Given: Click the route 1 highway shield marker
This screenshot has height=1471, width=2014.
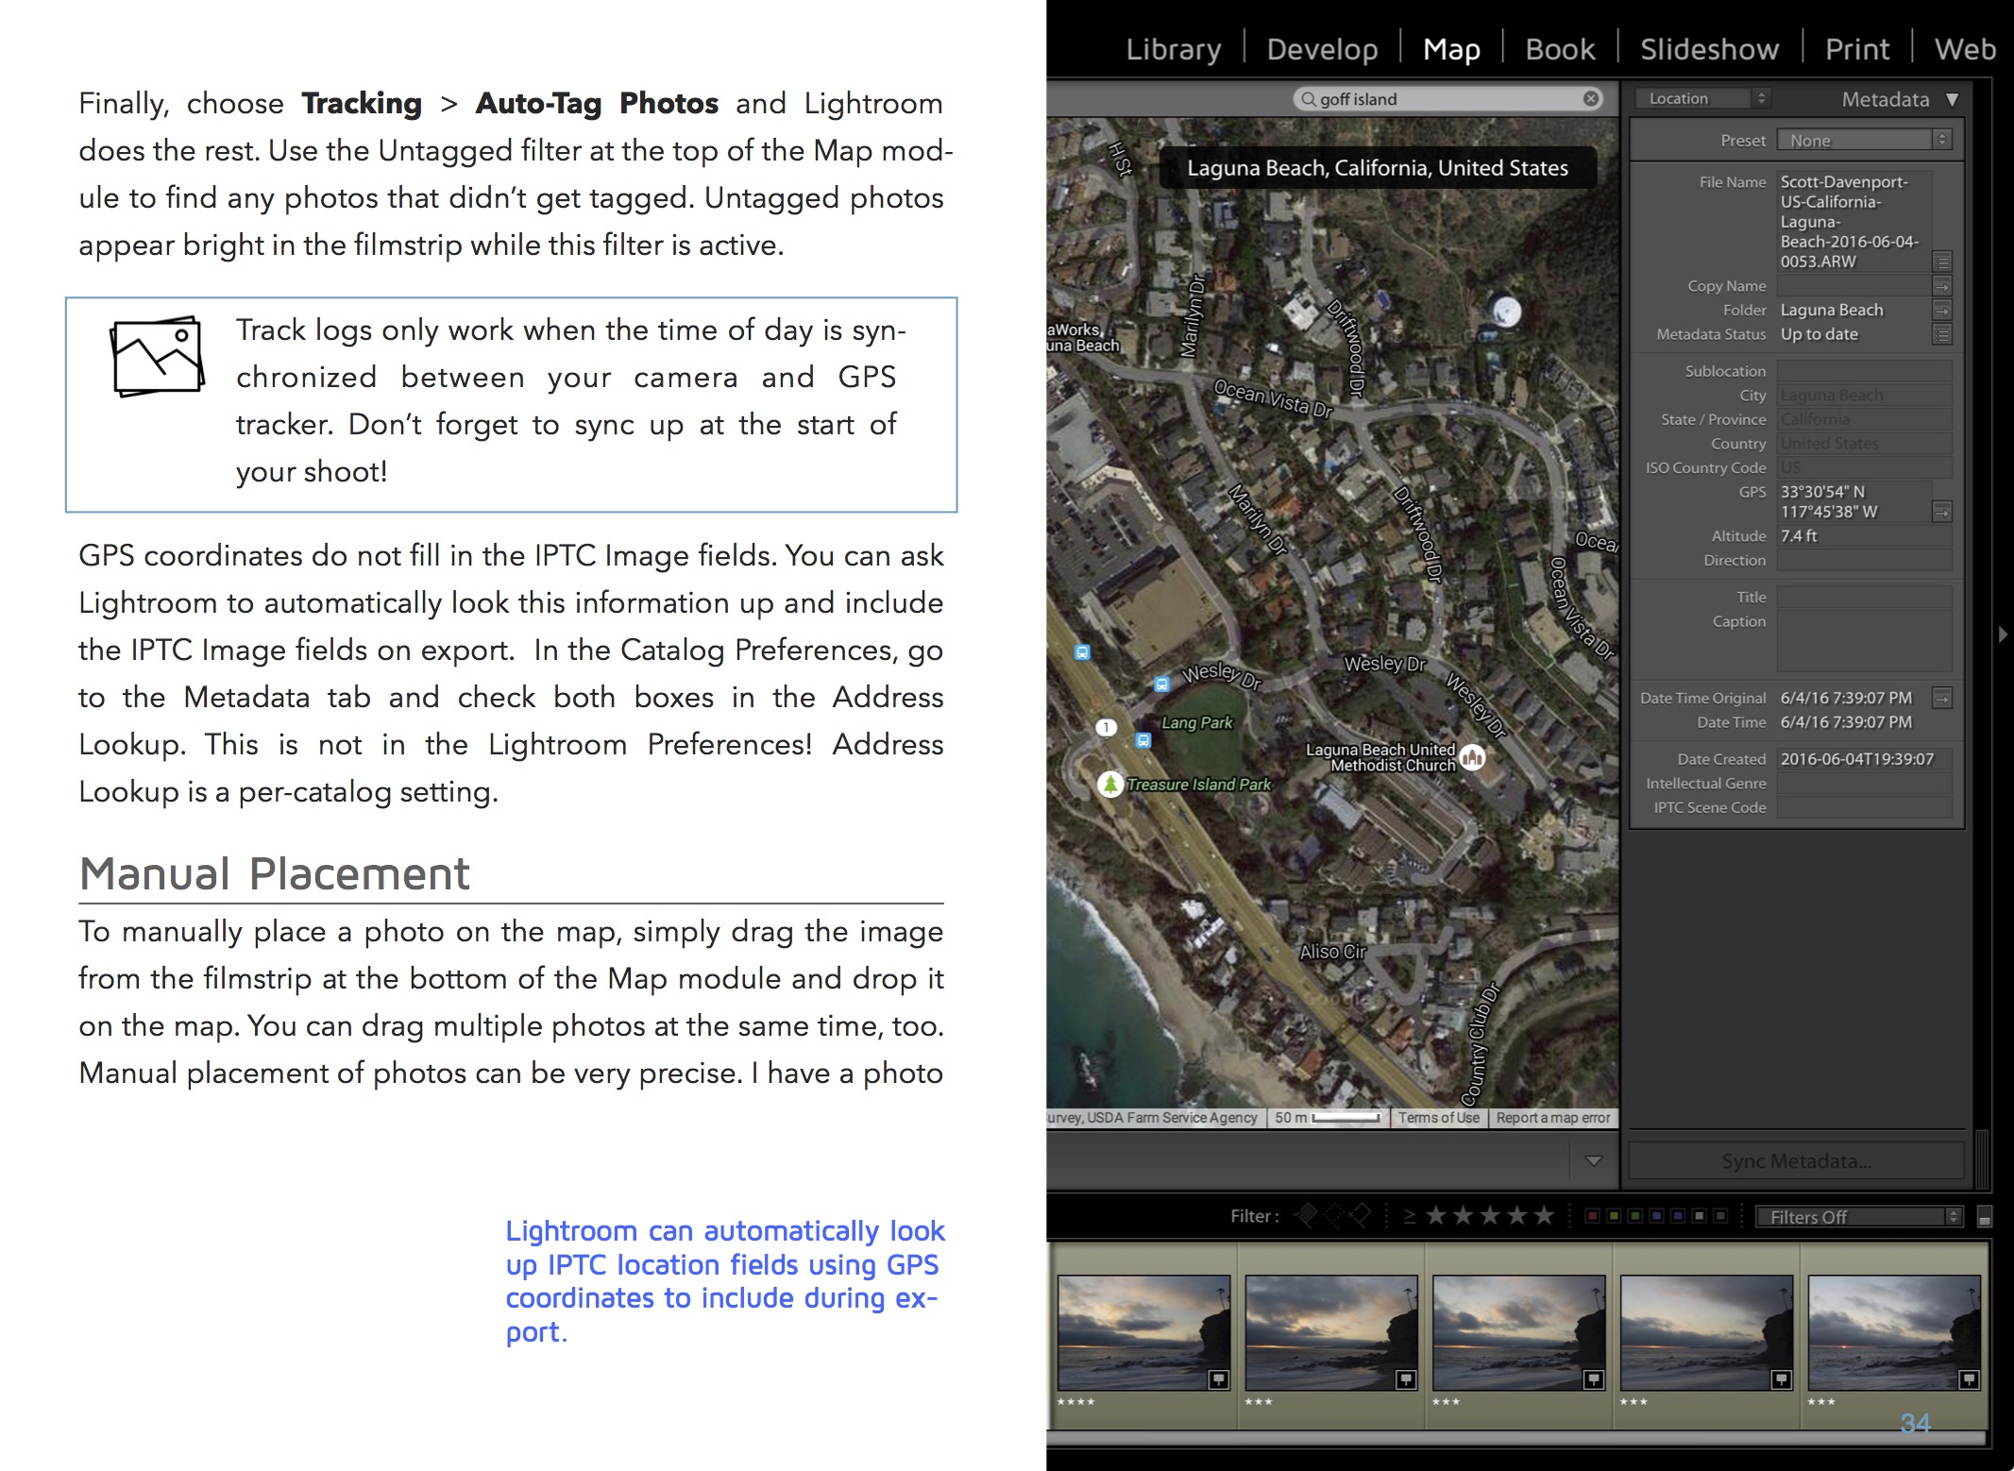Looking at the screenshot, I should point(1106,727).
